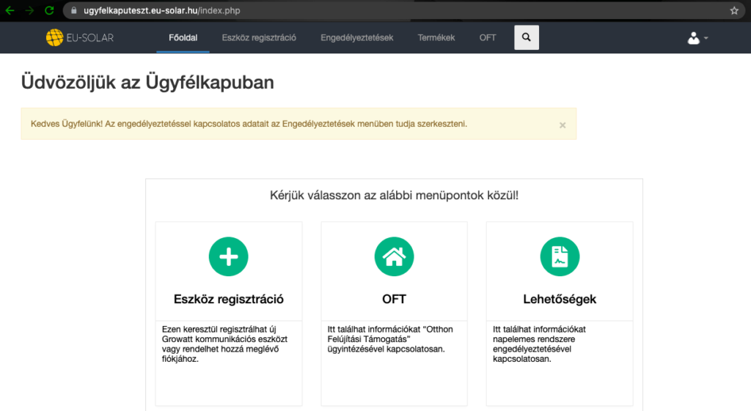
Task: Click the napelemes rendszere description text
Action: 539,344
